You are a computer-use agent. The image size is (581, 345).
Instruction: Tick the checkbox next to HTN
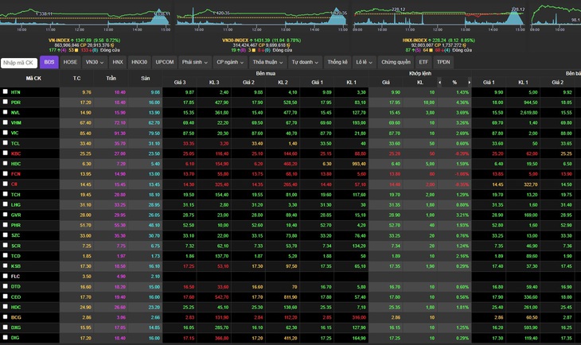coord(6,91)
